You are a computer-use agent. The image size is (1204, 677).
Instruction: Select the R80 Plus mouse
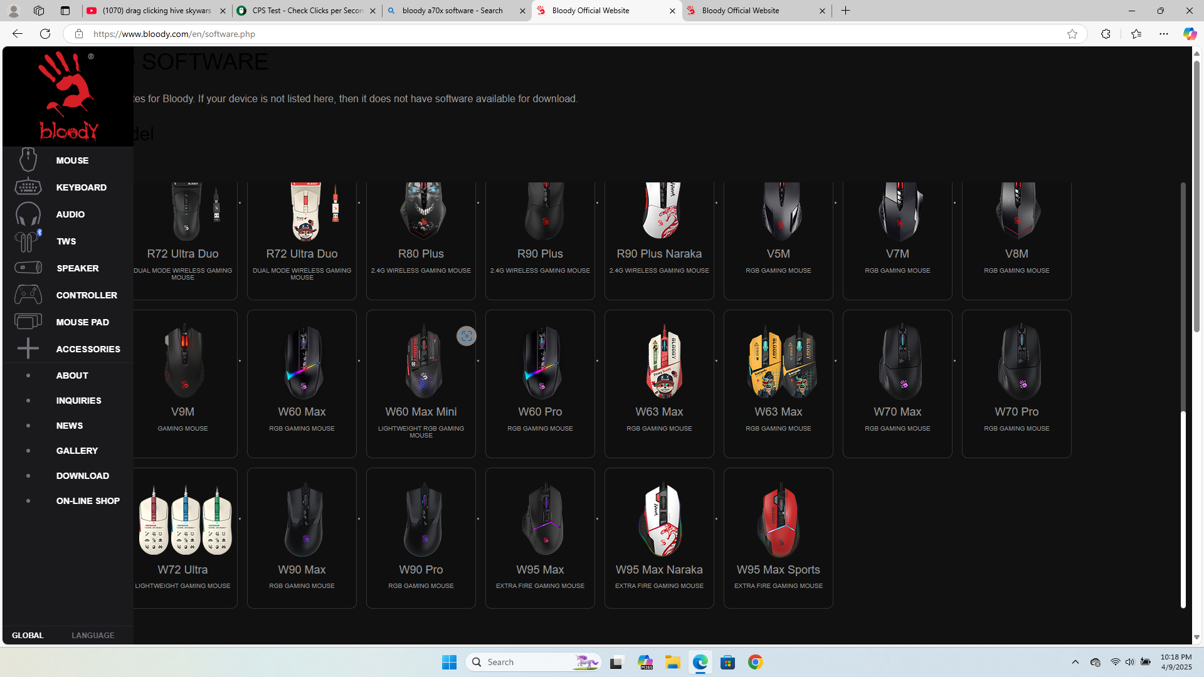pyautogui.click(x=421, y=241)
